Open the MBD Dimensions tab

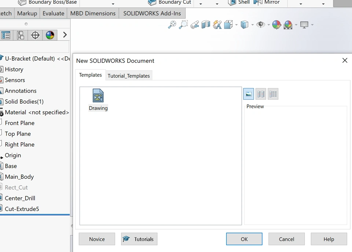coord(93,13)
